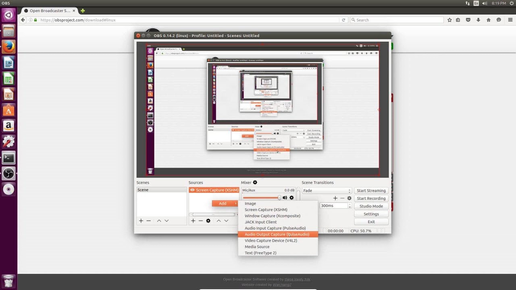Open the Mixer header gear settings
The height and width of the screenshot is (290, 516).
(x=255, y=182)
